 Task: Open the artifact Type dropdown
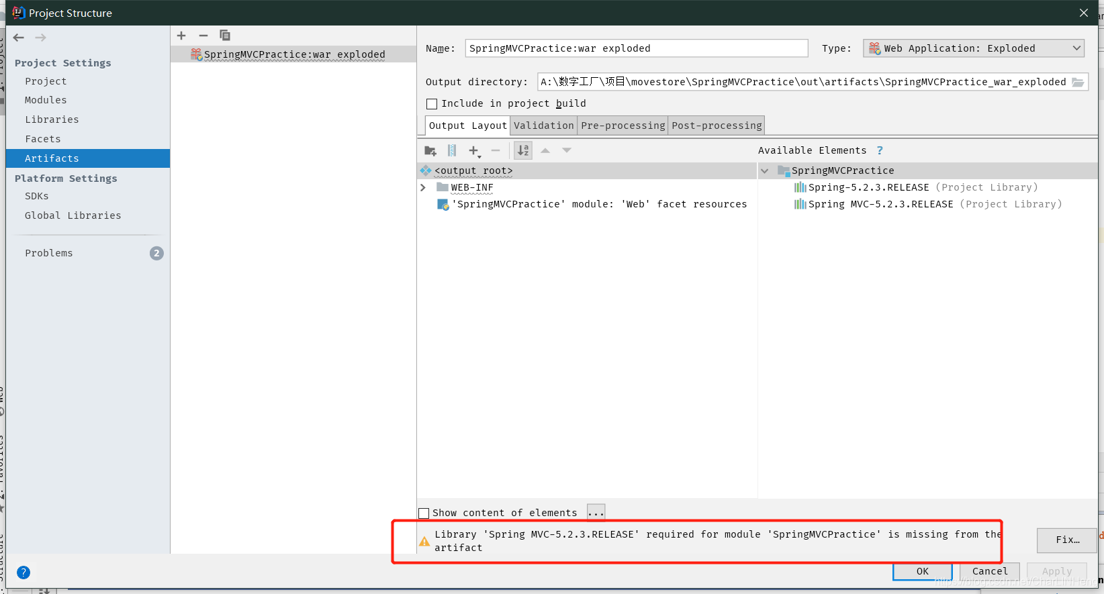974,48
